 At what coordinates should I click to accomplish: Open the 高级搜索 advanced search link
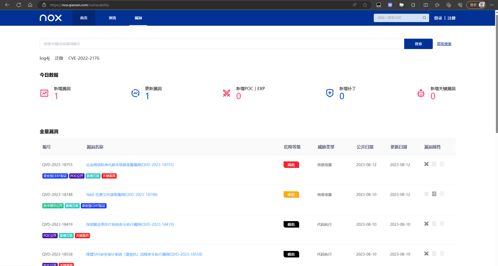(444, 44)
